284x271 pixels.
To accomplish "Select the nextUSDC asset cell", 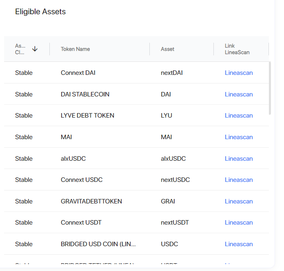I will [x=175, y=180].
